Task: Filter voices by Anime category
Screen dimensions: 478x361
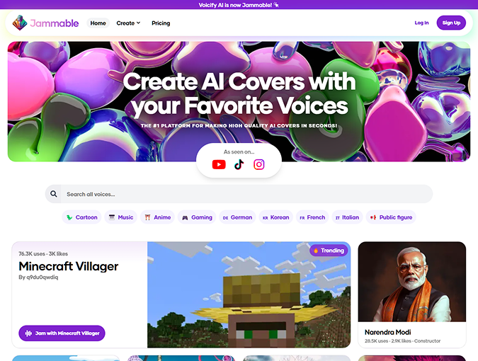Action: coord(157,217)
